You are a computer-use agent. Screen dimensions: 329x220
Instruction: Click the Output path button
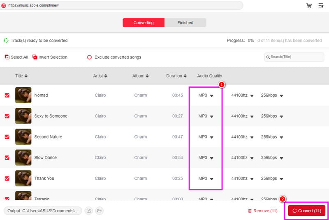click(43, 211)
